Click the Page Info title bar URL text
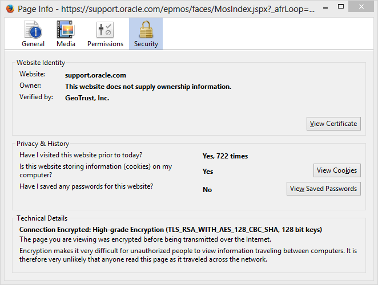The height and width of the screenshot is (285, 378). pyautogui.click(x=166, y=9)
